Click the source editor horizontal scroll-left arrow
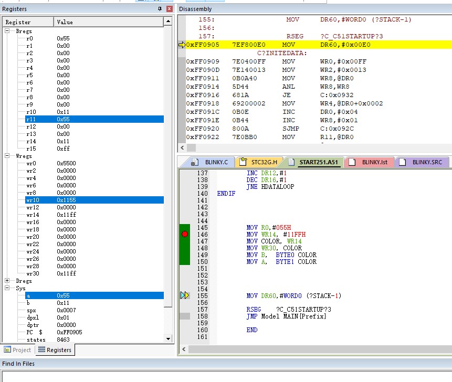 coord(184,349)
